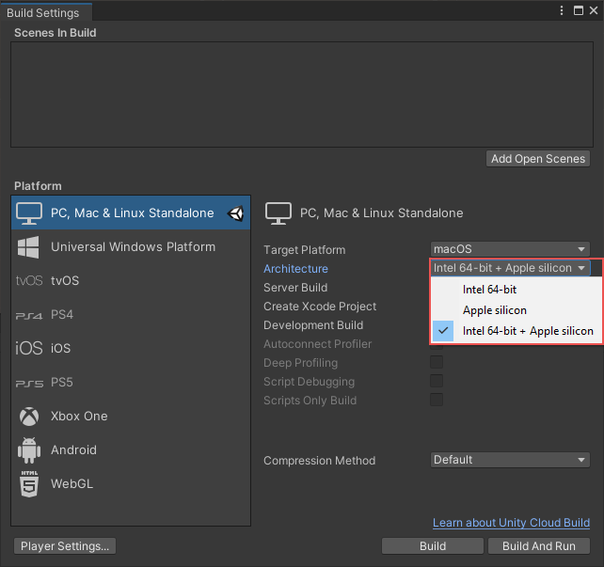Toggle the Script Debugging checkbox
Viewport: 604px width, 567px height.
point(437,382)
